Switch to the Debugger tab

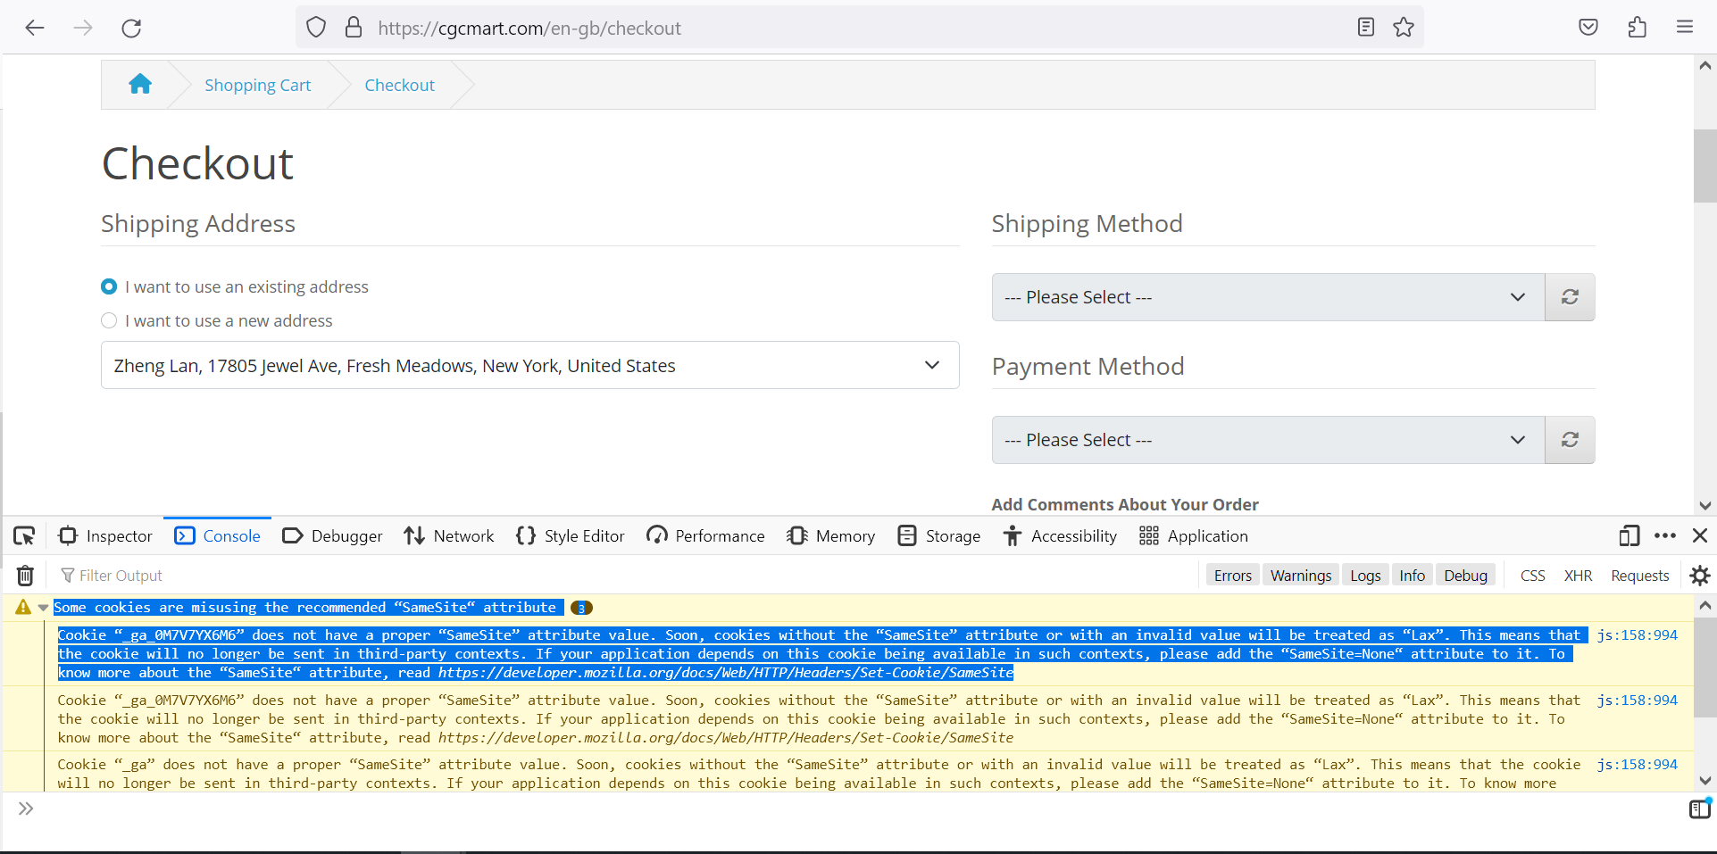coord(332,535)
